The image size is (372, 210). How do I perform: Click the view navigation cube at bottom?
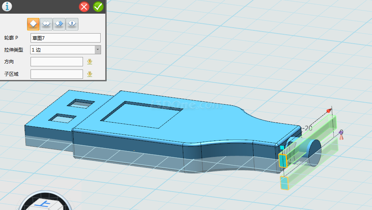45,202
